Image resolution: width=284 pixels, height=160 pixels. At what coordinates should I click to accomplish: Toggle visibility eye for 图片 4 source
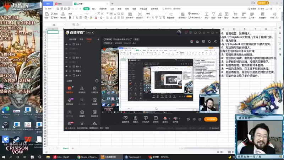click(x=66, y=49)
